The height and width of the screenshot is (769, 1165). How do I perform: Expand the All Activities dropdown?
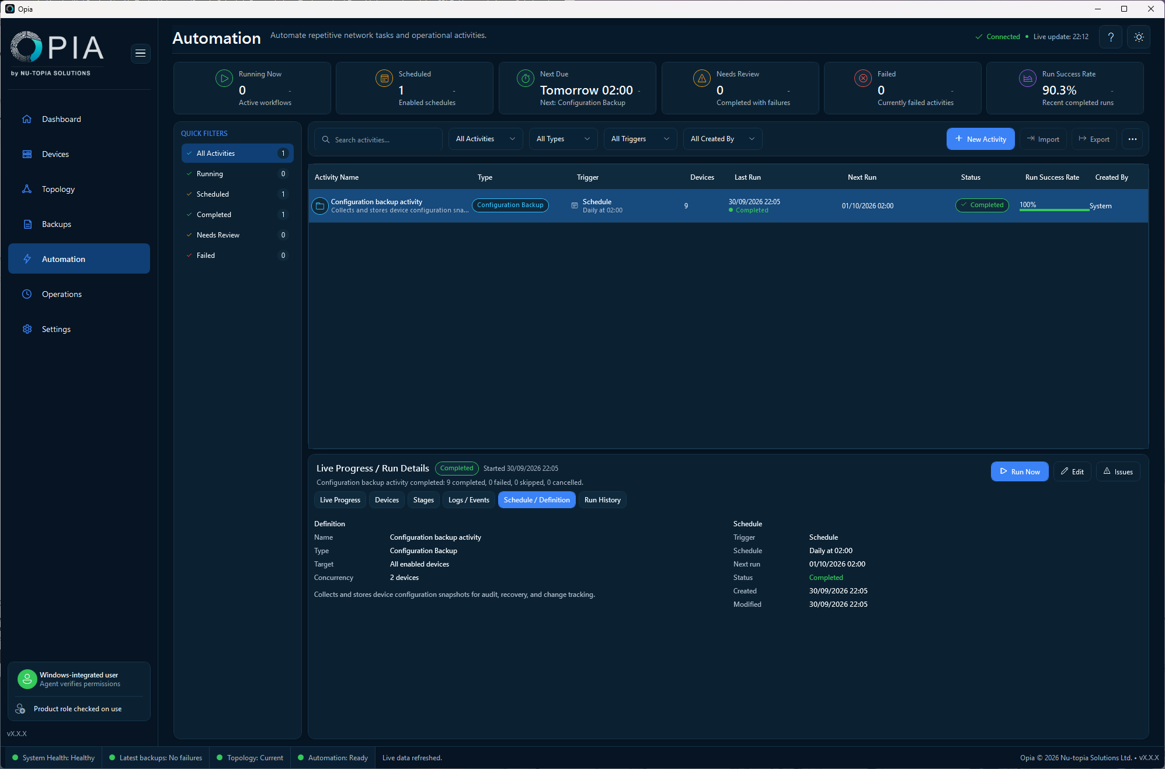[486, 139]
